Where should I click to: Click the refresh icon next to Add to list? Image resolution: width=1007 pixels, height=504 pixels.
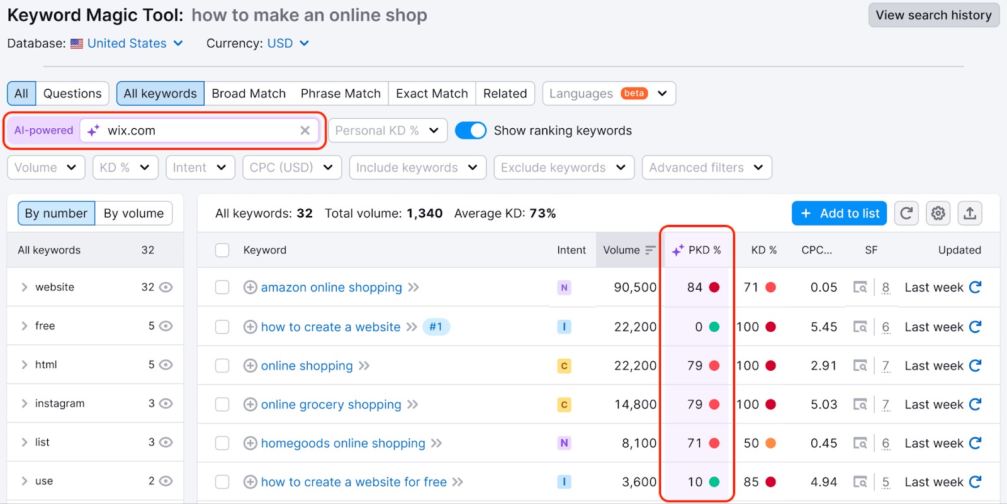(x=906, y=214)
